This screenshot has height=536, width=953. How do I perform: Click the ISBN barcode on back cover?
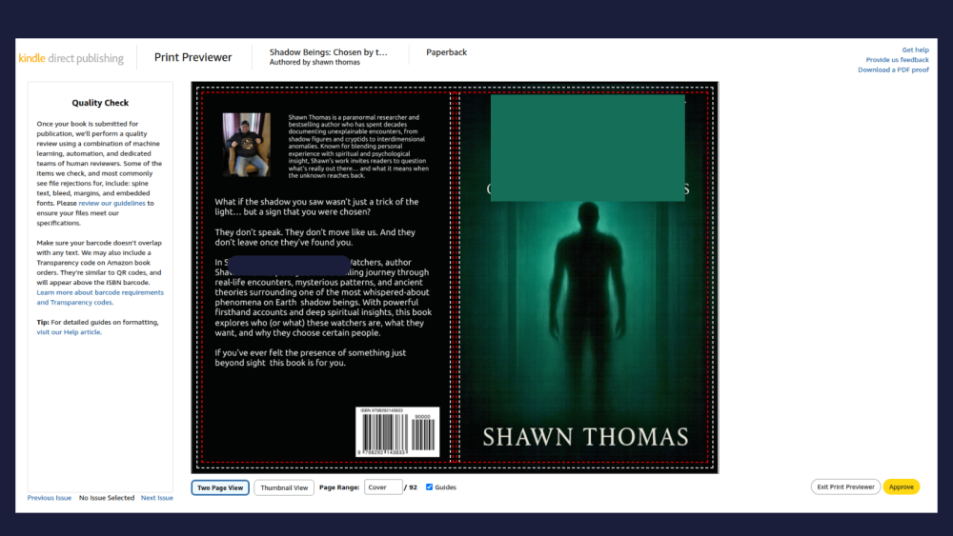397,432
